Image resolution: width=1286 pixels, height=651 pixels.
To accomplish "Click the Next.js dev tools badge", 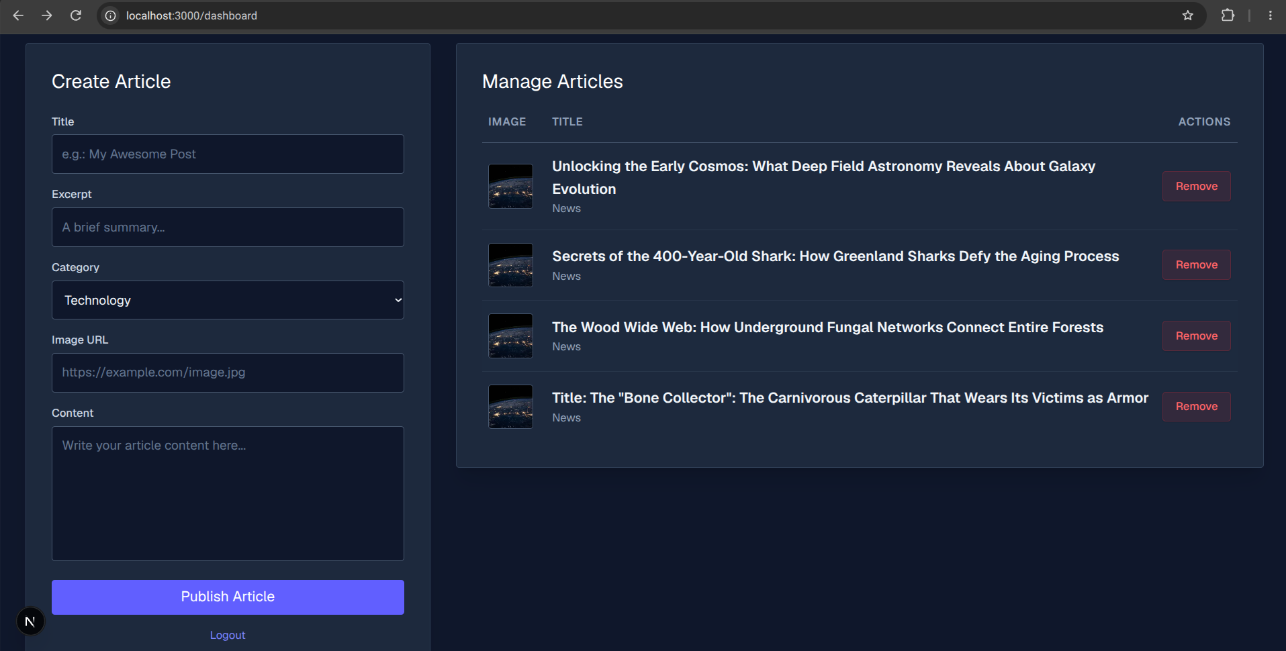I will (30, 621).
